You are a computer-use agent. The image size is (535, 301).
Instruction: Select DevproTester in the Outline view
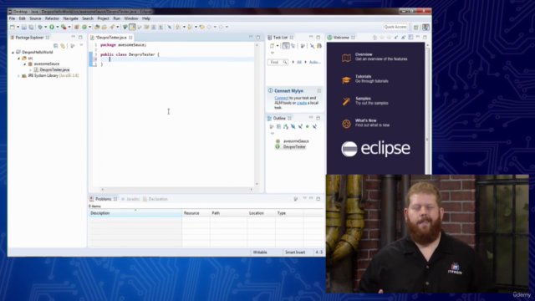coord(294,147)
